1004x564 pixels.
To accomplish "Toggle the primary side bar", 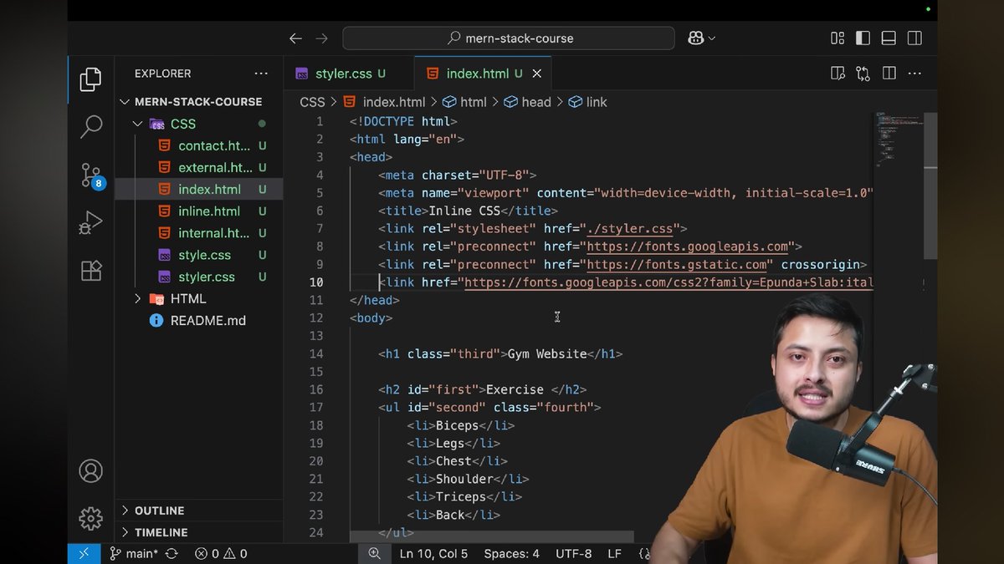I will pos(863,38).
